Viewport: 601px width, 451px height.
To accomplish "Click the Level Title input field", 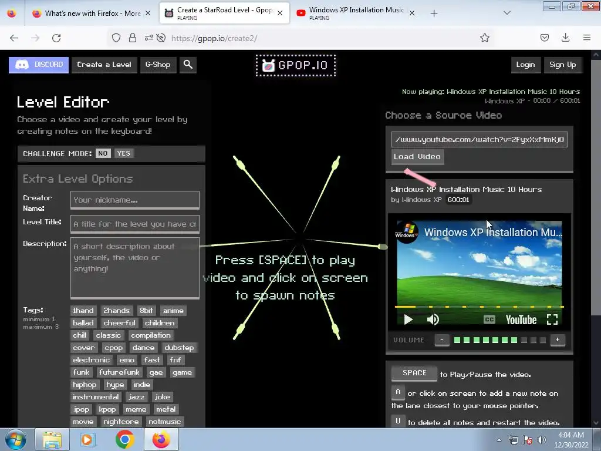I will click(135, 224).
